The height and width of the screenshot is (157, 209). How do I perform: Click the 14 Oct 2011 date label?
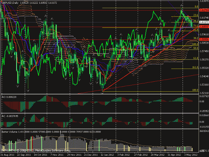pos(40,155)
